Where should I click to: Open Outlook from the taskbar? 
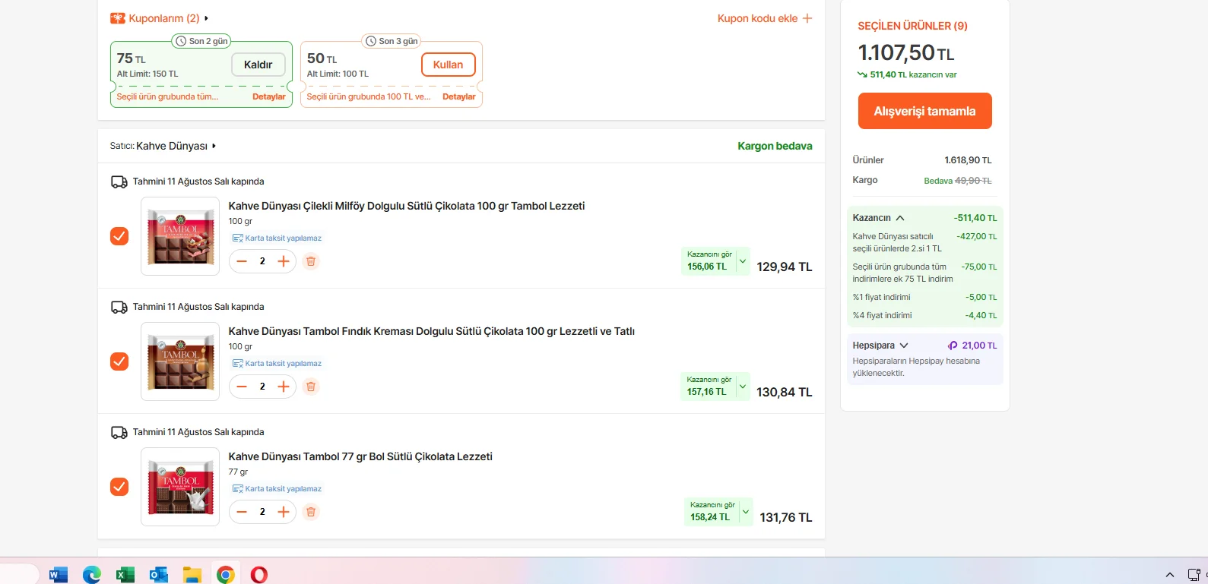(159, 575)
